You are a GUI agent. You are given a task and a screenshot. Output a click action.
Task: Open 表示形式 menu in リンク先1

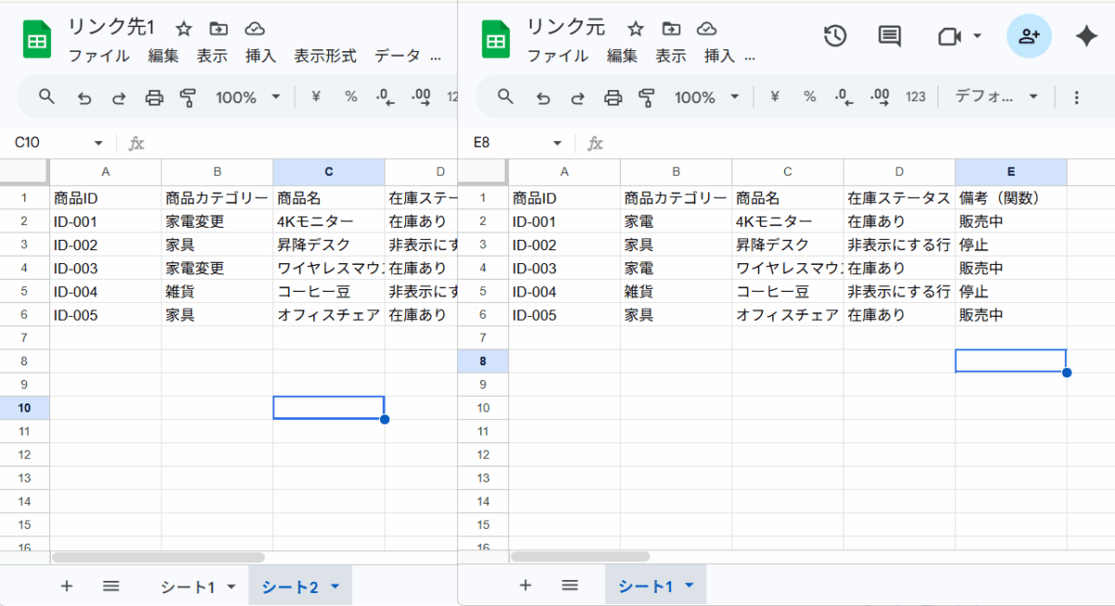[x=325, y=56]
